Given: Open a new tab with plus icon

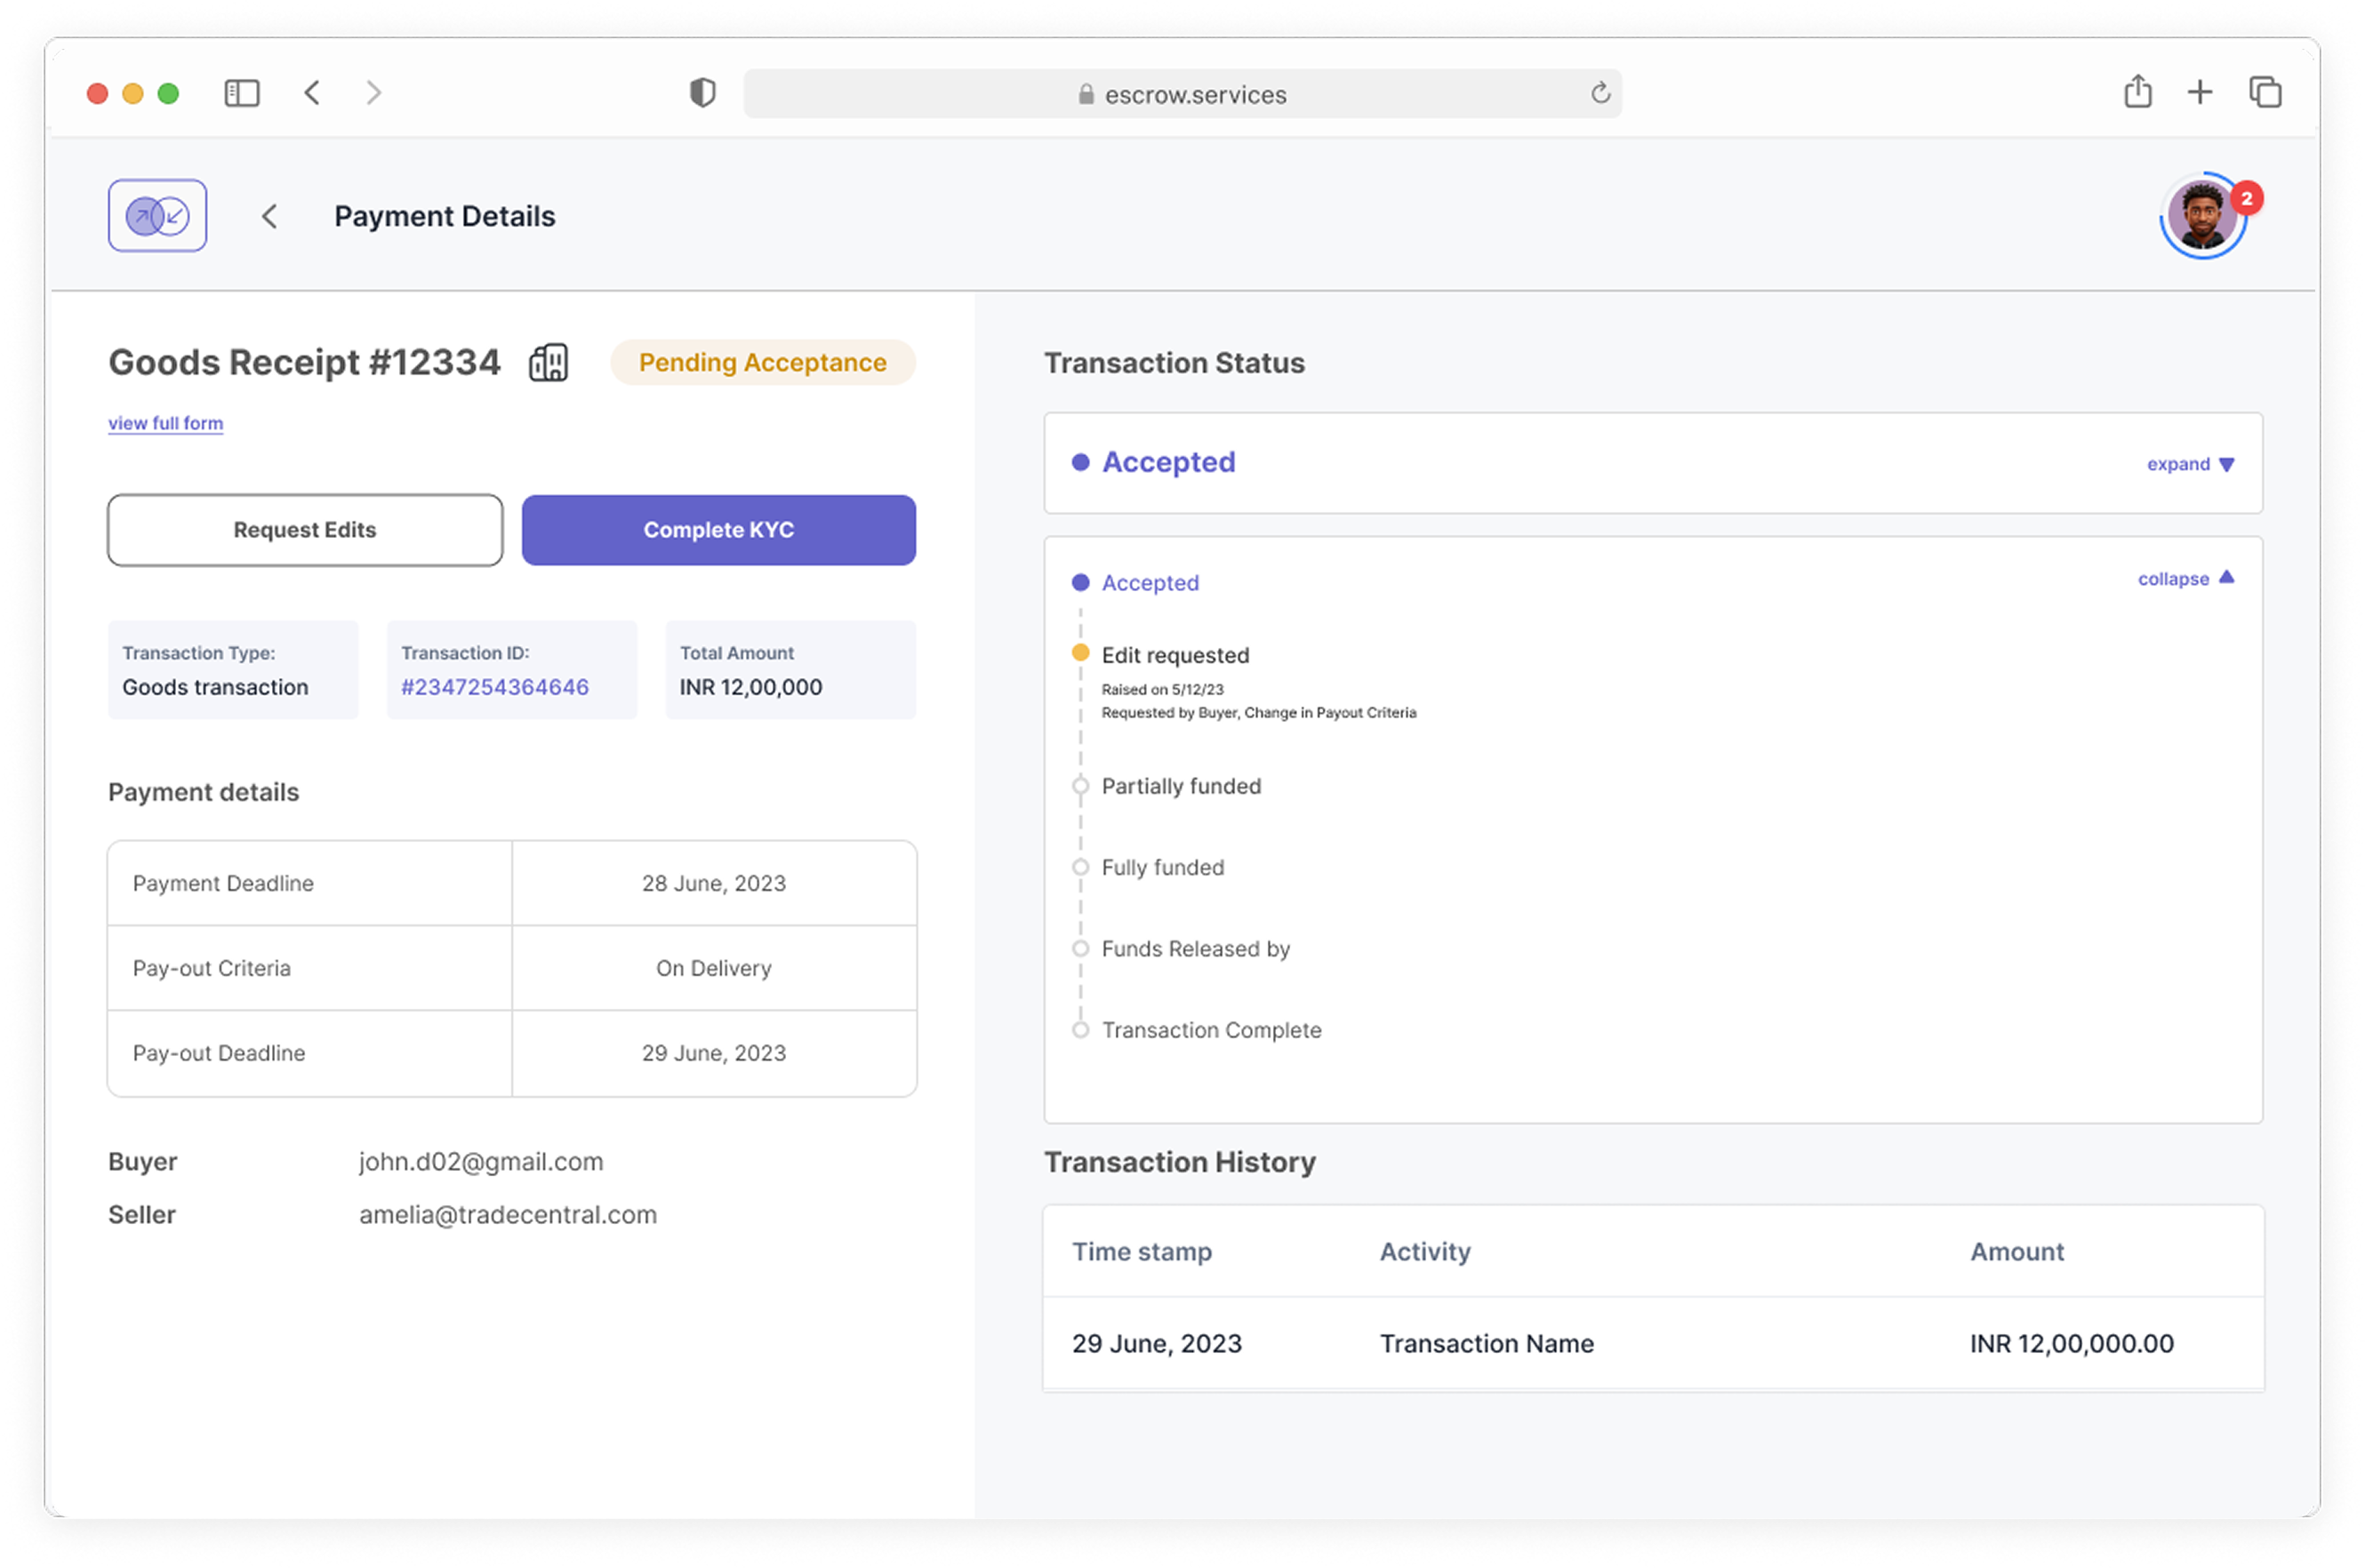Looking at the screenshot, I should coord(2199,93).
